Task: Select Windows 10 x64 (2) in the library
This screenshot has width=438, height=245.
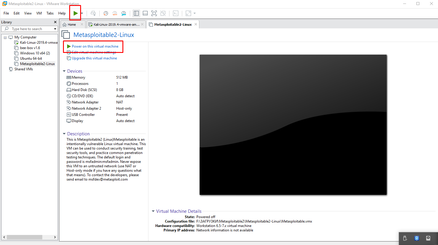Action: [32, 53]
